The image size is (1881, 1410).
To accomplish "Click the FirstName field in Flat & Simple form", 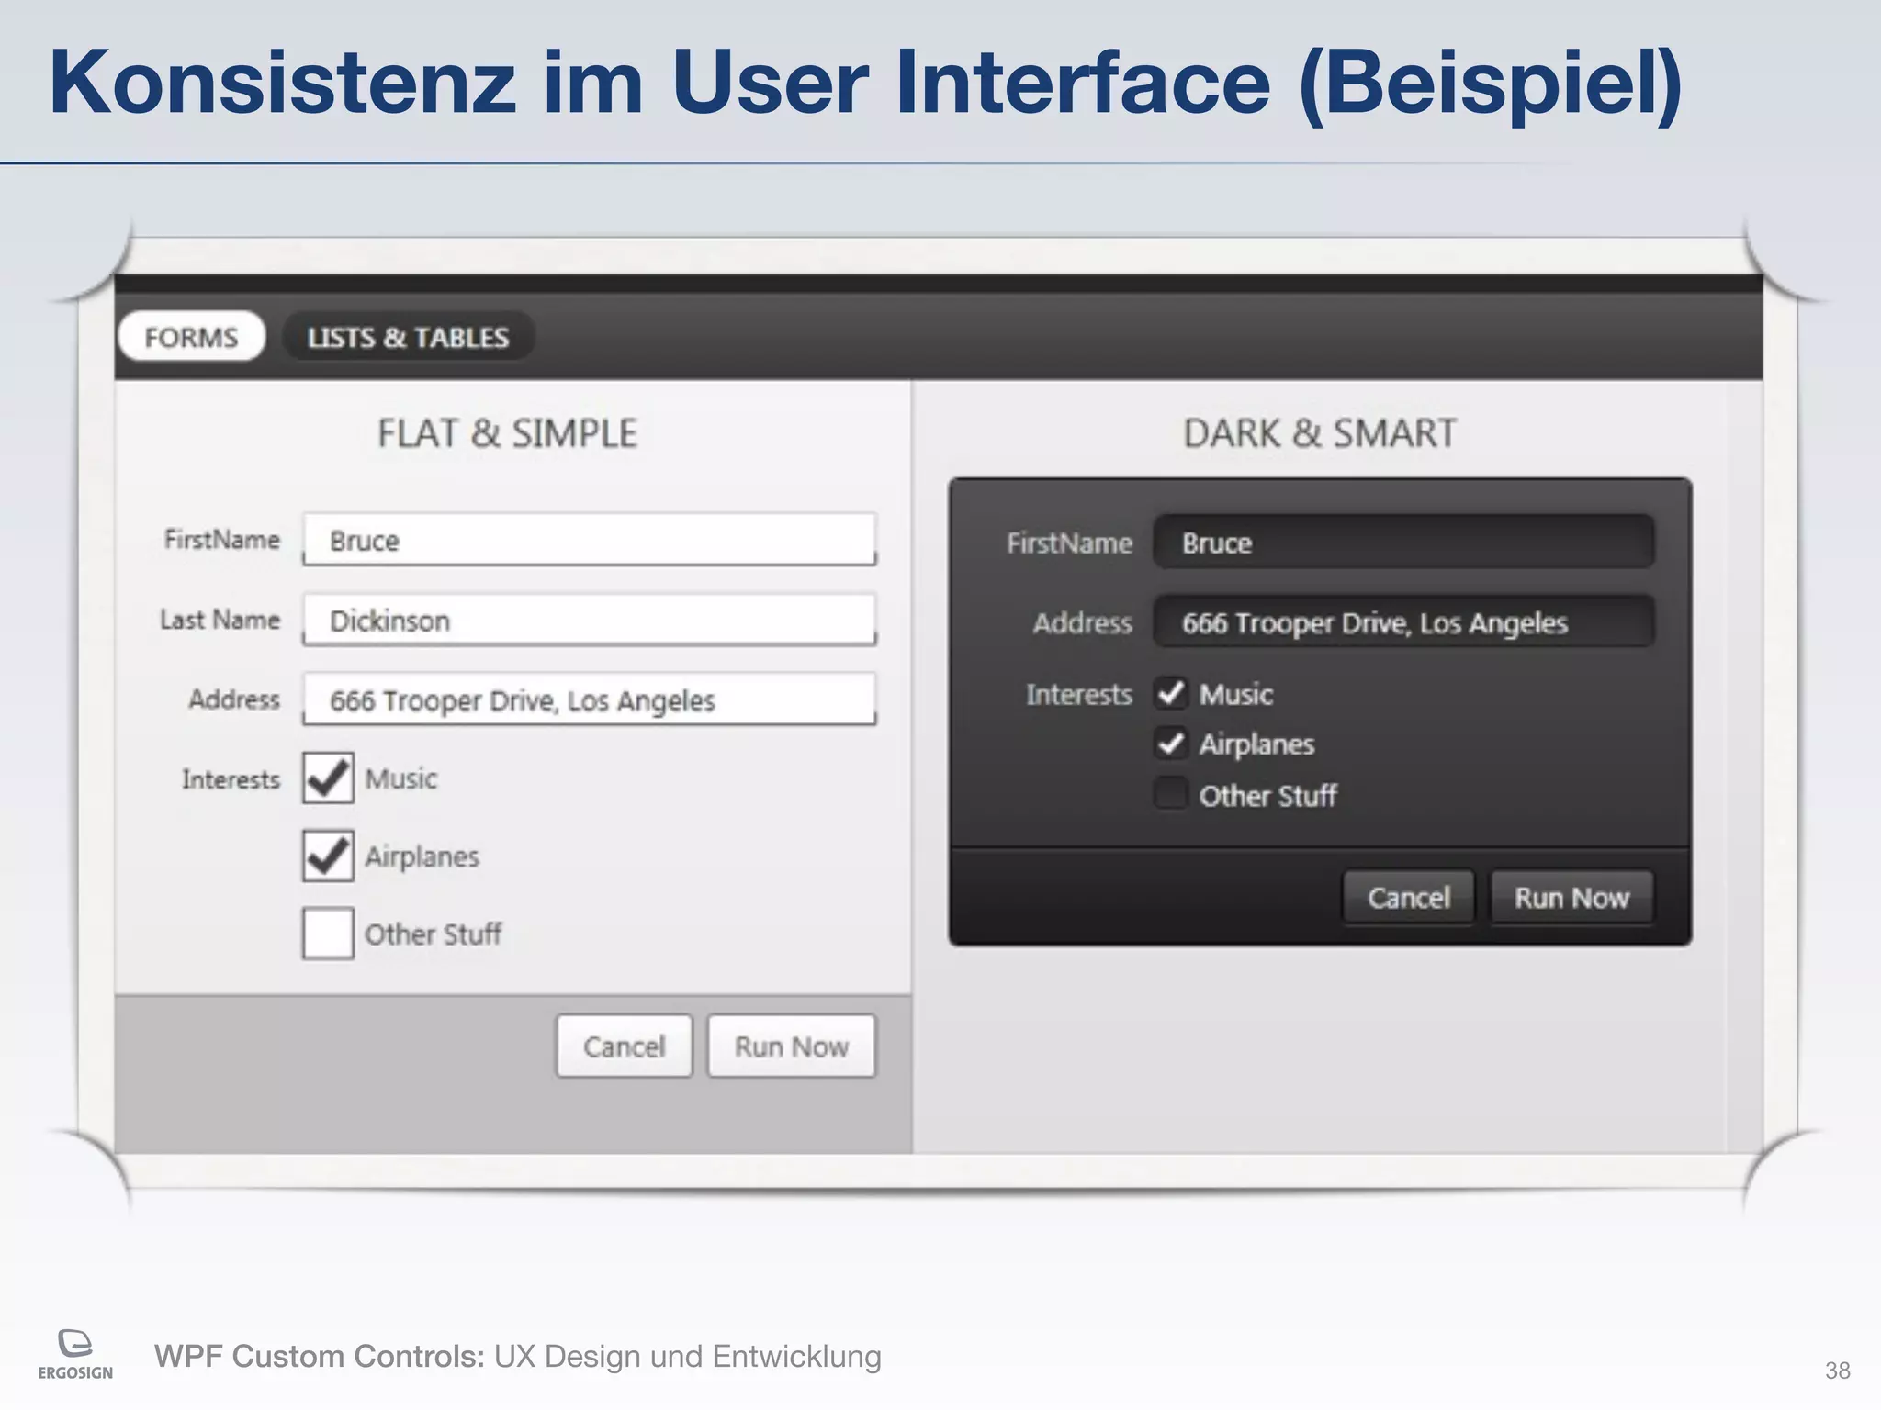I will (x=590, y=540).
